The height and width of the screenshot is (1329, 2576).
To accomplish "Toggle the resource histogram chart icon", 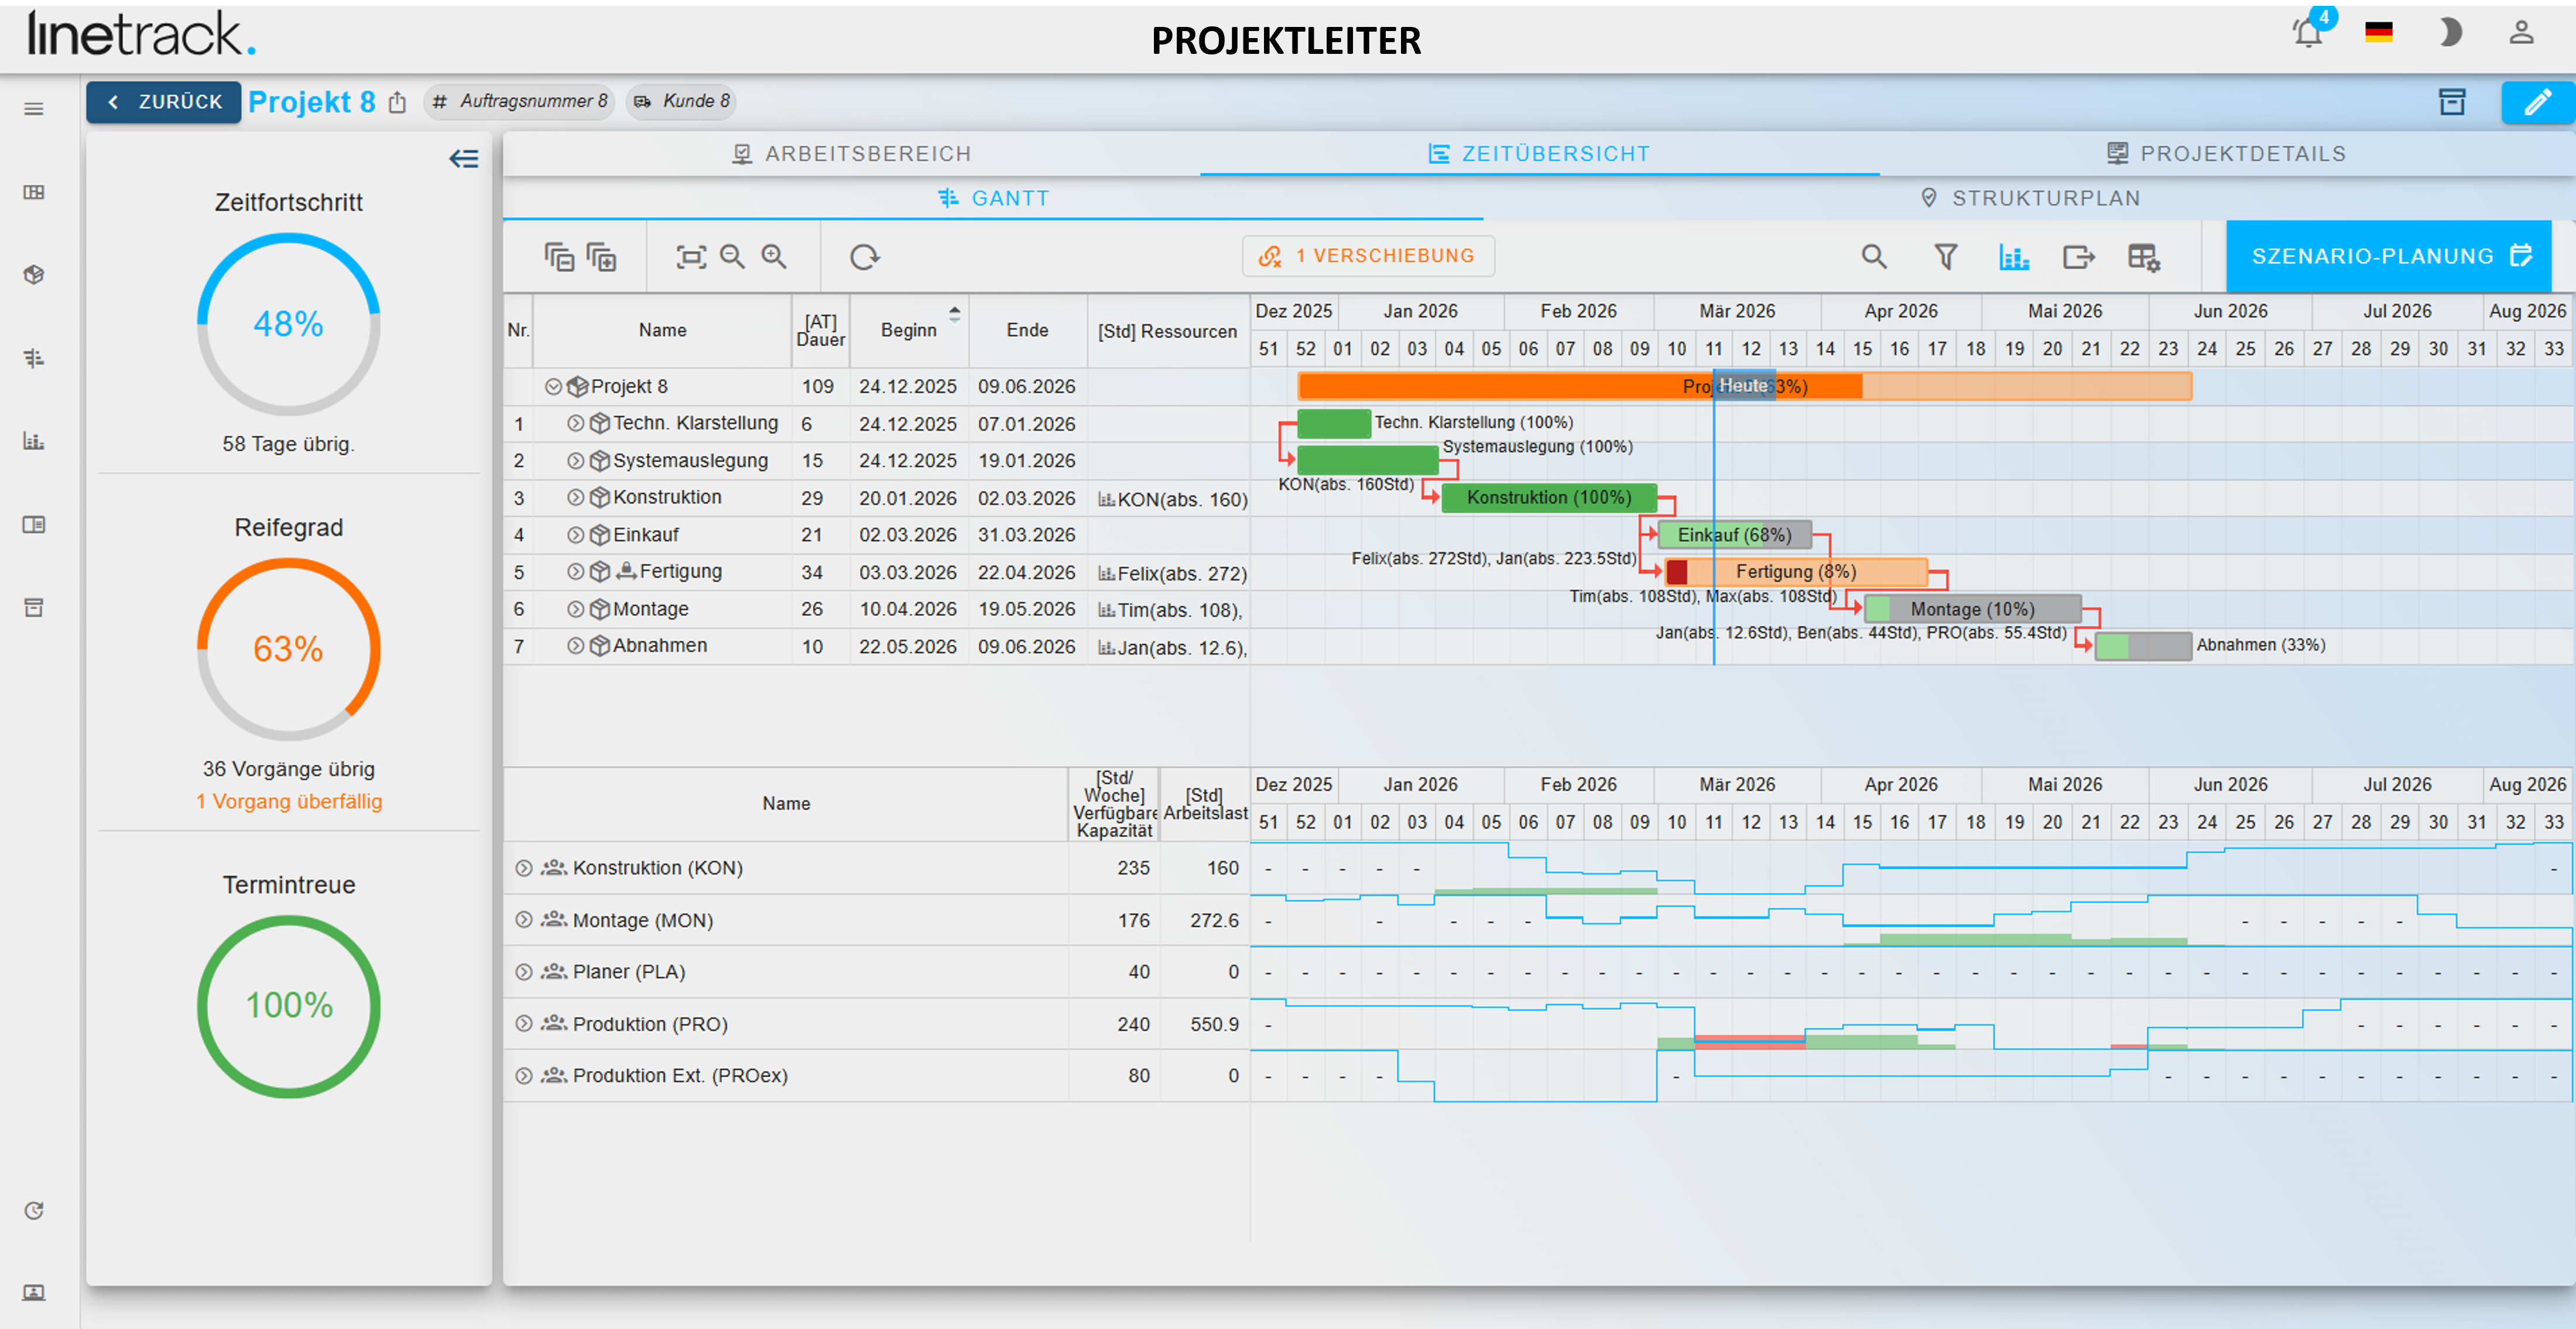I will tap(2014, 257).
